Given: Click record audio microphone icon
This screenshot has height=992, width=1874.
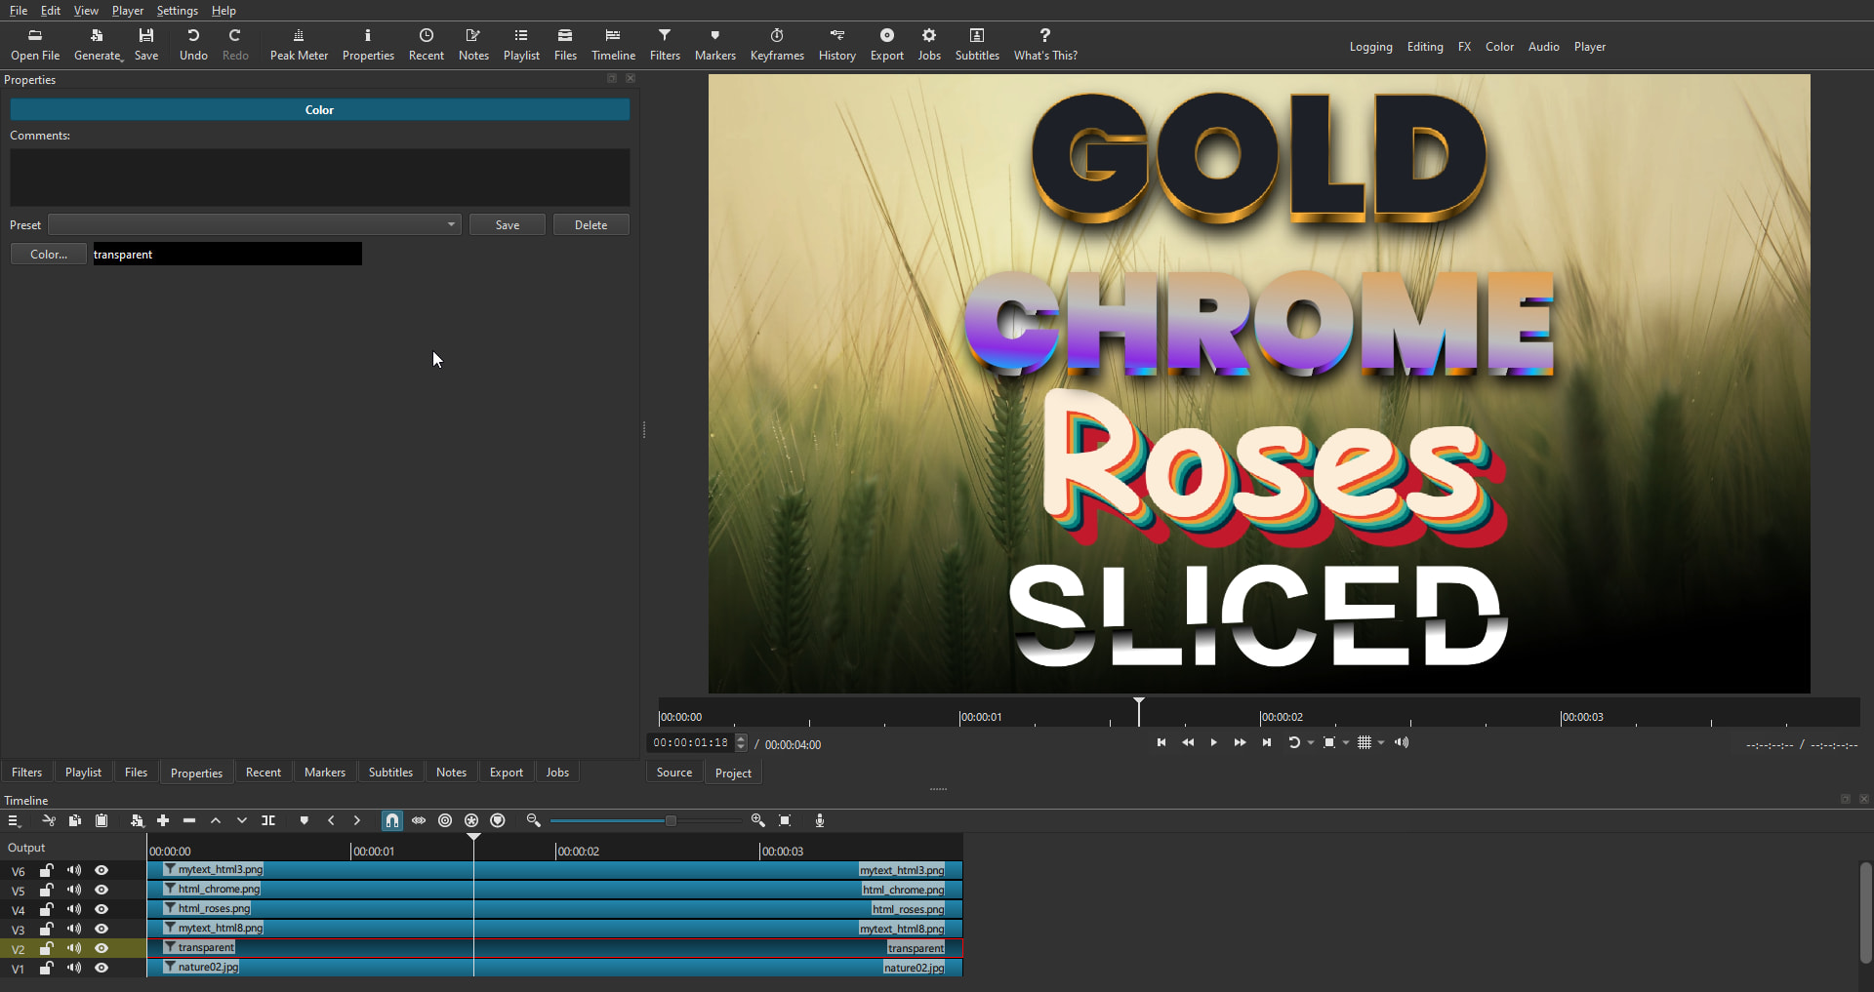Looking at the screenshot, I should tap(820, 821).
